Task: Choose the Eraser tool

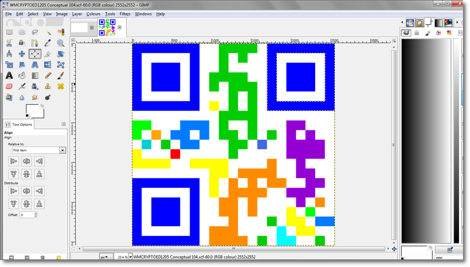Action: coord(9,86)
